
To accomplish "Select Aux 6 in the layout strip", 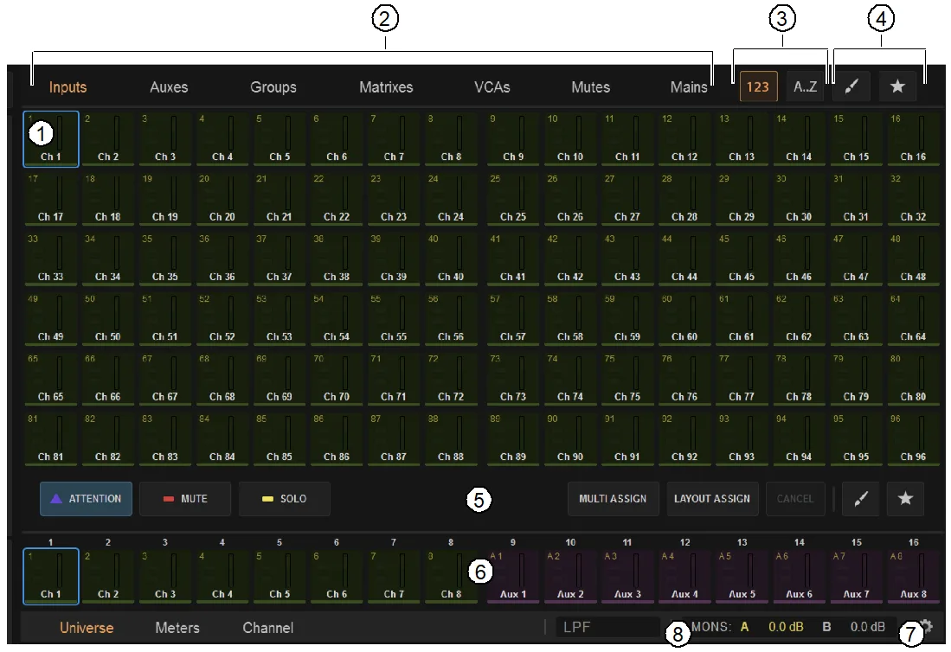I will point(800,576).
